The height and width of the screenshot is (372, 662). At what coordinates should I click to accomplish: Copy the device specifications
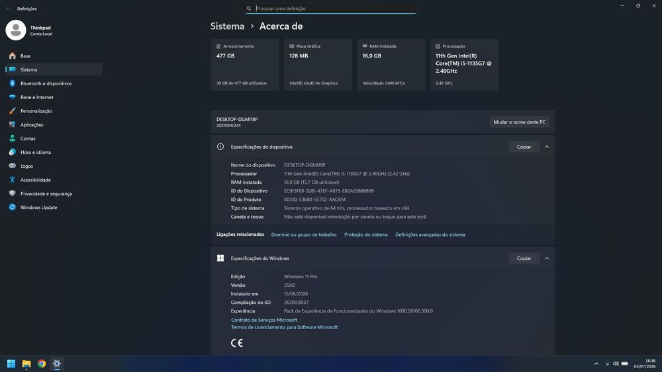tap(524, 147)
